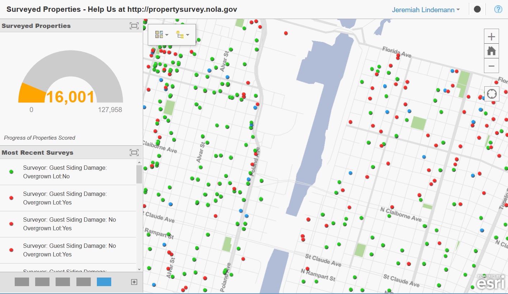Reset the map to home extent
The image size is (508, 294).
[491, 51]
